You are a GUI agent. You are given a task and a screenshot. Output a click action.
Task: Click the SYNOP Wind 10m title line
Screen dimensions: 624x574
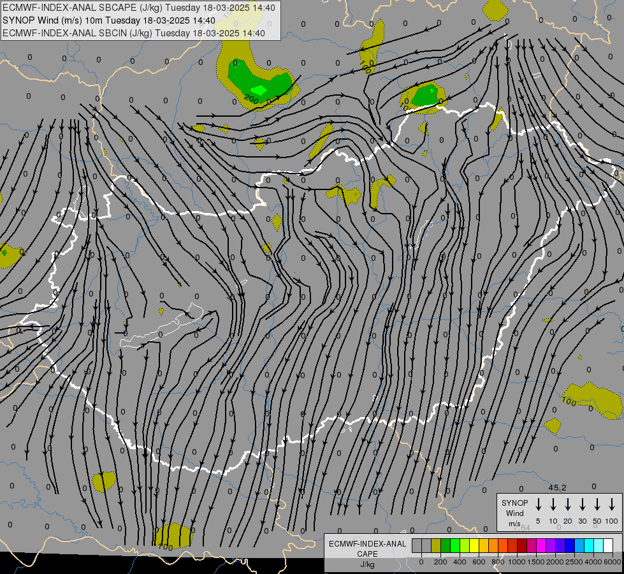(109, 20)
